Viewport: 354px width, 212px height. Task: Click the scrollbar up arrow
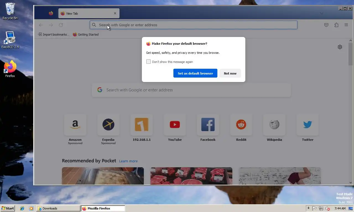[x=351, y=41]
